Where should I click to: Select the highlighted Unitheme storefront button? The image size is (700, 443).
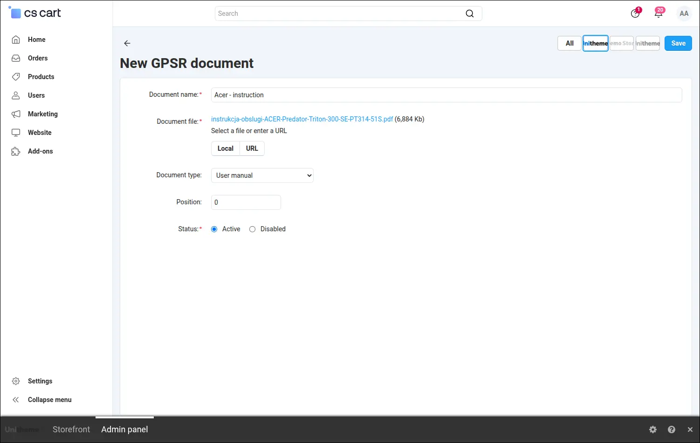pos(596,43)
